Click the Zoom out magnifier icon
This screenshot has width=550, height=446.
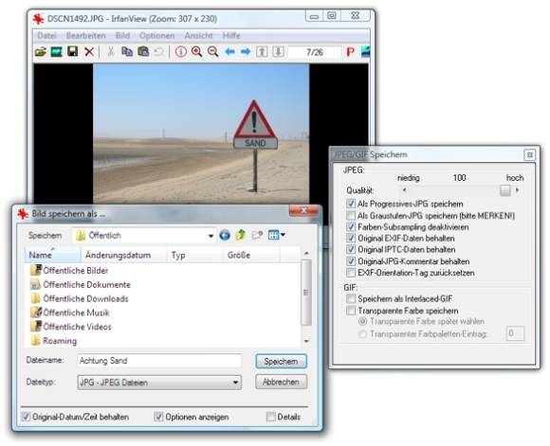coord(213,52)
